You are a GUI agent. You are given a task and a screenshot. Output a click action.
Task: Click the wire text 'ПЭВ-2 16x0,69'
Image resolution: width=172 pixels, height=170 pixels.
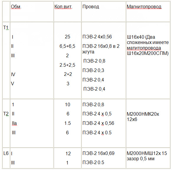[x=99, y=153]
